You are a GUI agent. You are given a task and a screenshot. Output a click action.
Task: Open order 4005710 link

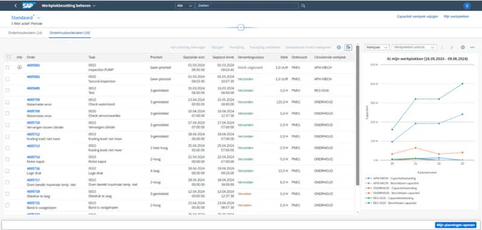click(x=33, y=123)
